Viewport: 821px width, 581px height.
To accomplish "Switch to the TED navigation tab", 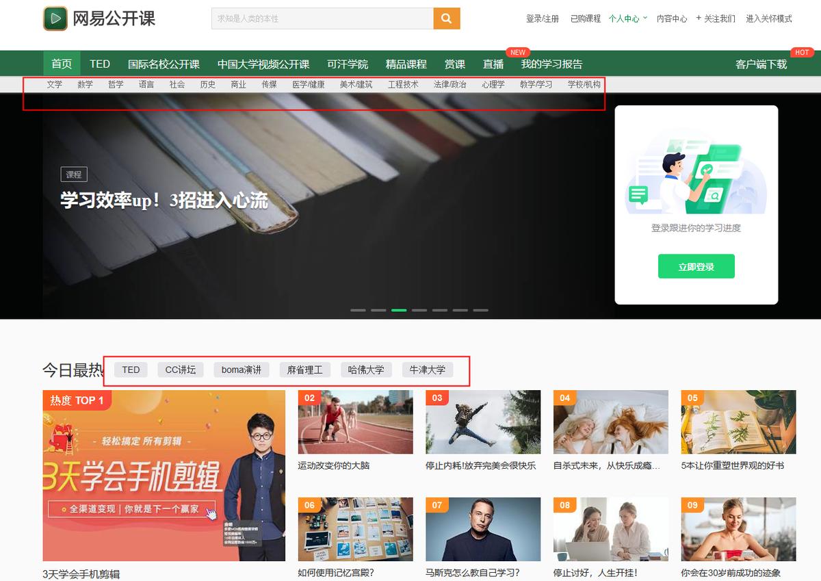I will tap(100, 63).
